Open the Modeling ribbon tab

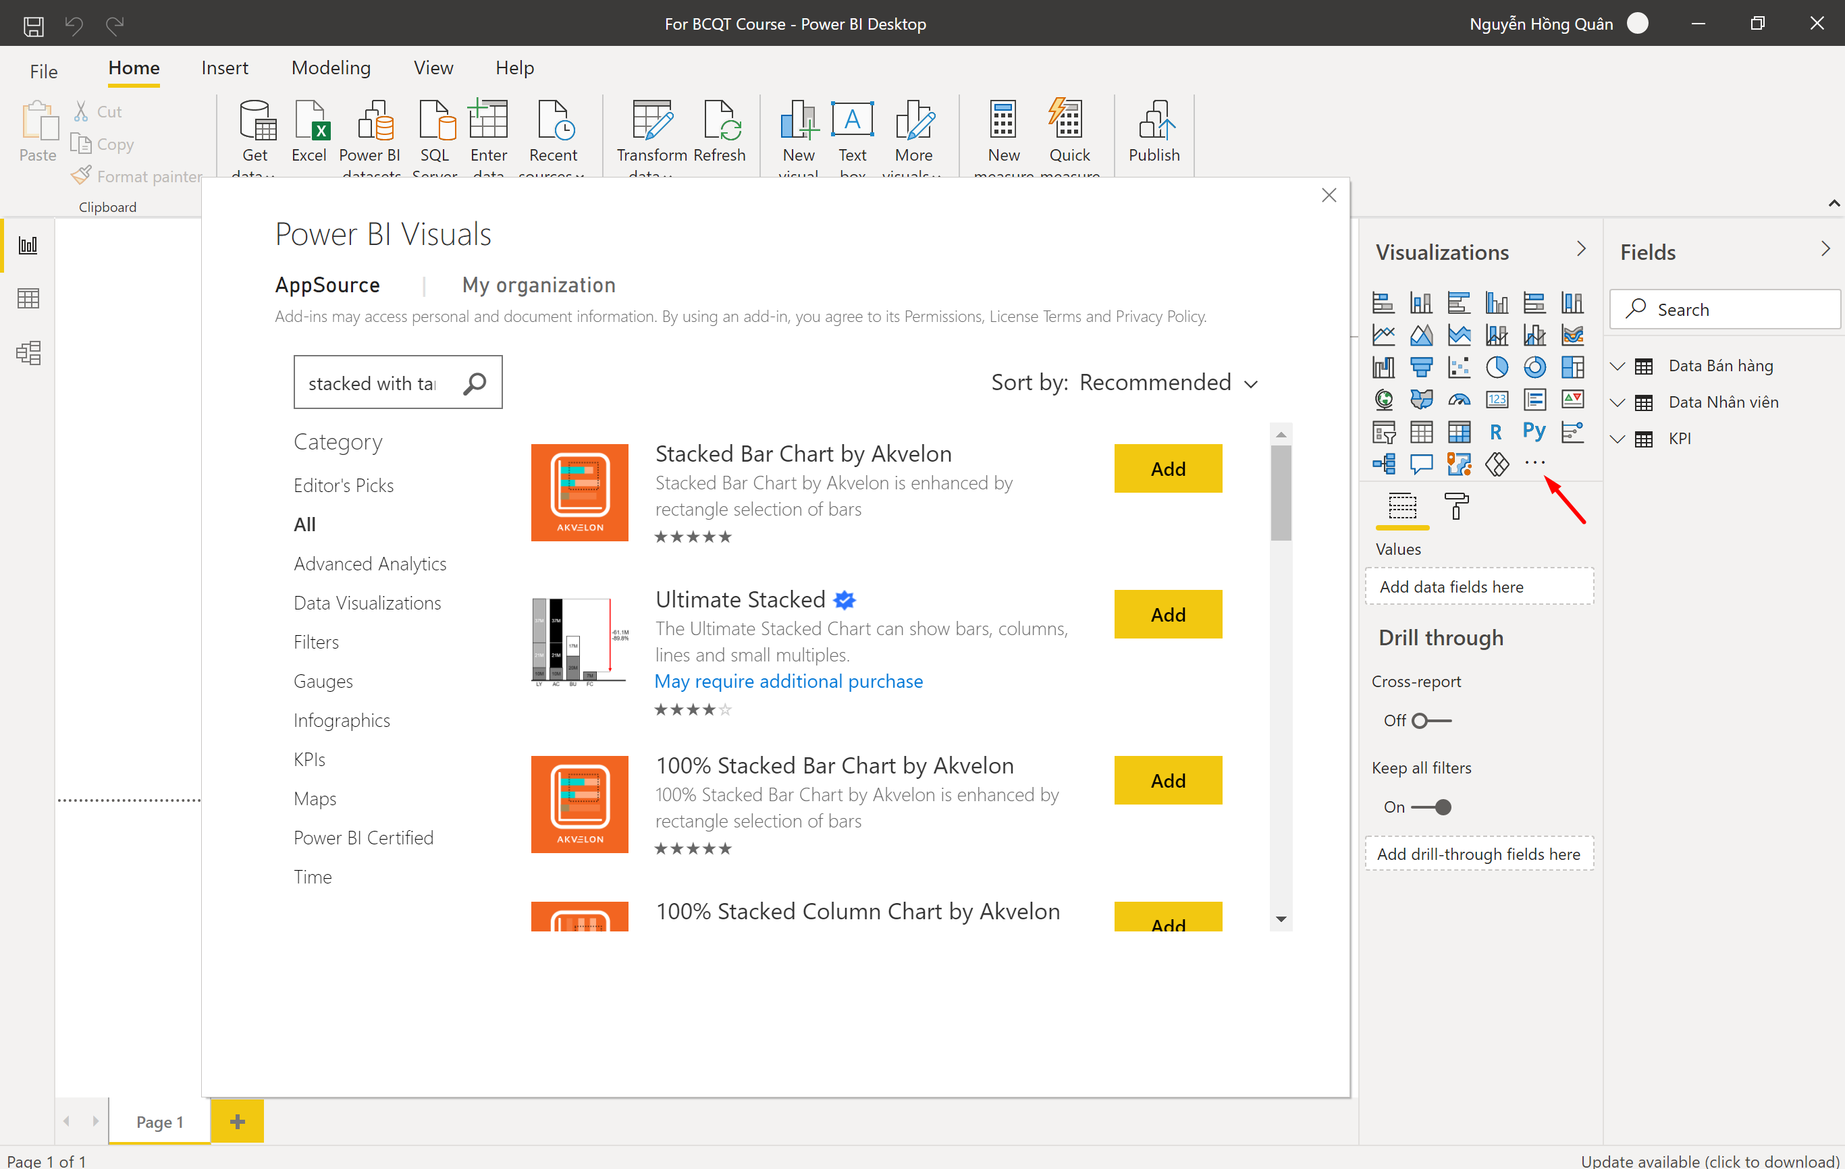pos(331,68)
